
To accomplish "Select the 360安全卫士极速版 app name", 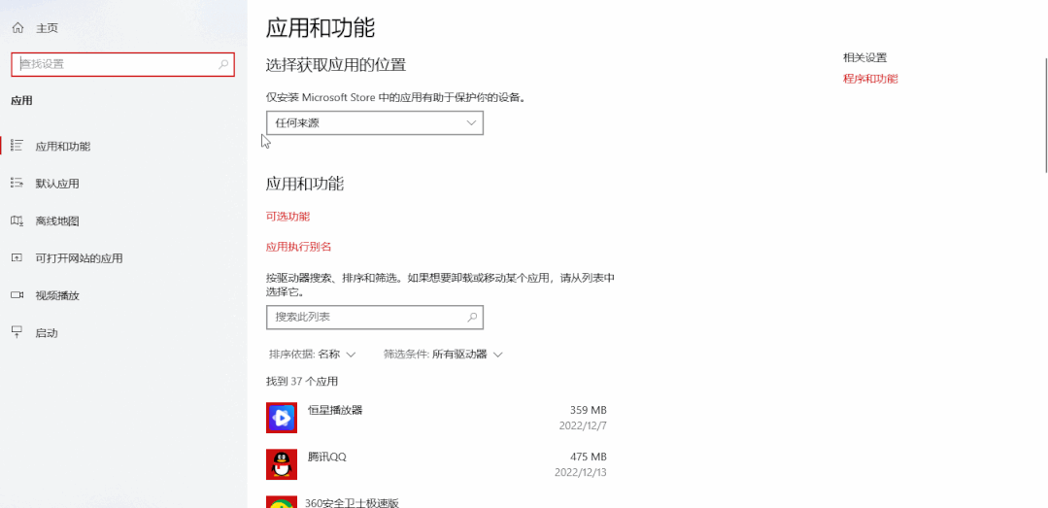I will click(352, 502).
